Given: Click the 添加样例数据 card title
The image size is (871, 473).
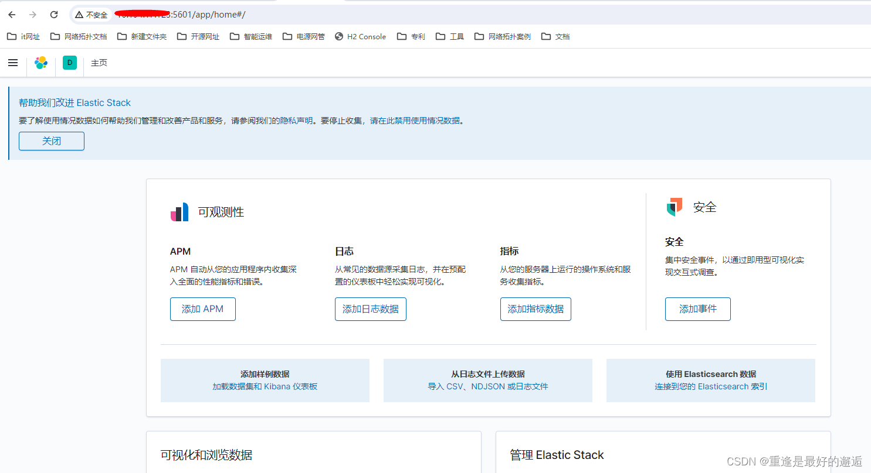Looking at the screenshot, I should tap(265, 374).
